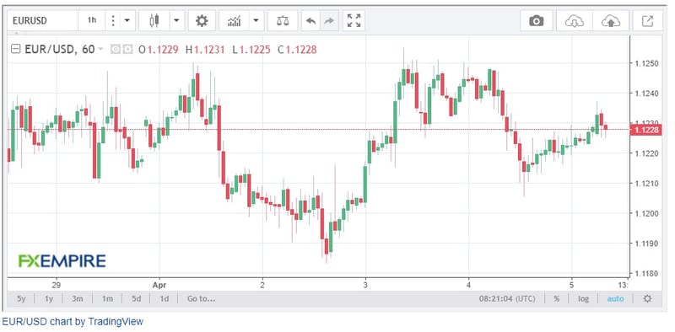Screen dimensions: 675x332
Task: Select the 3m time range
Action: [x=77, y=298]
